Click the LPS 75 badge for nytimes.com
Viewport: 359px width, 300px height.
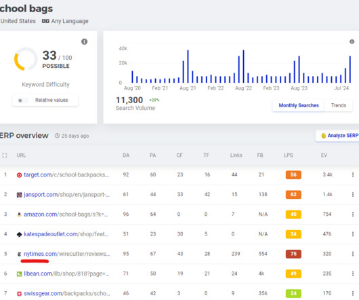(293, 254)
